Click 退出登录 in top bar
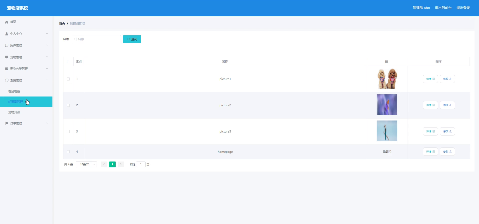479x224 pixels. (x=463, y=8)
